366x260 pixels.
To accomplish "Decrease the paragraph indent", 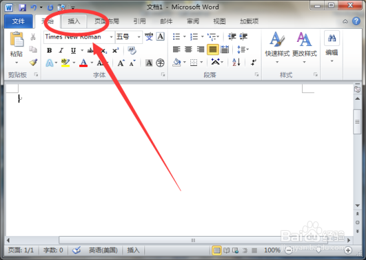I will (x=232, y=37).
